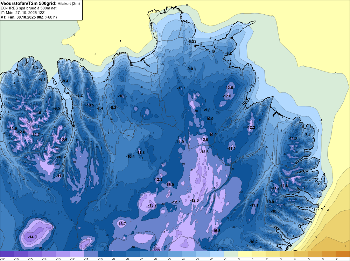Click the -6.3 temperature label on the map
Image resolution: width=350 pixels, height=261 pixels.
pos(35,68)
